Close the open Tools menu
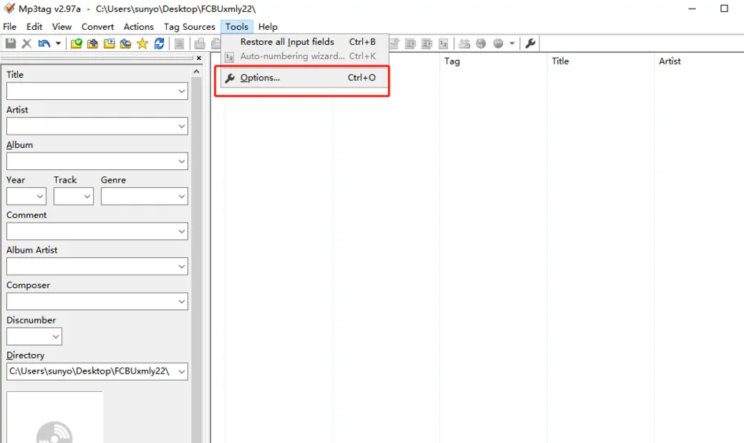 (237, 27)
